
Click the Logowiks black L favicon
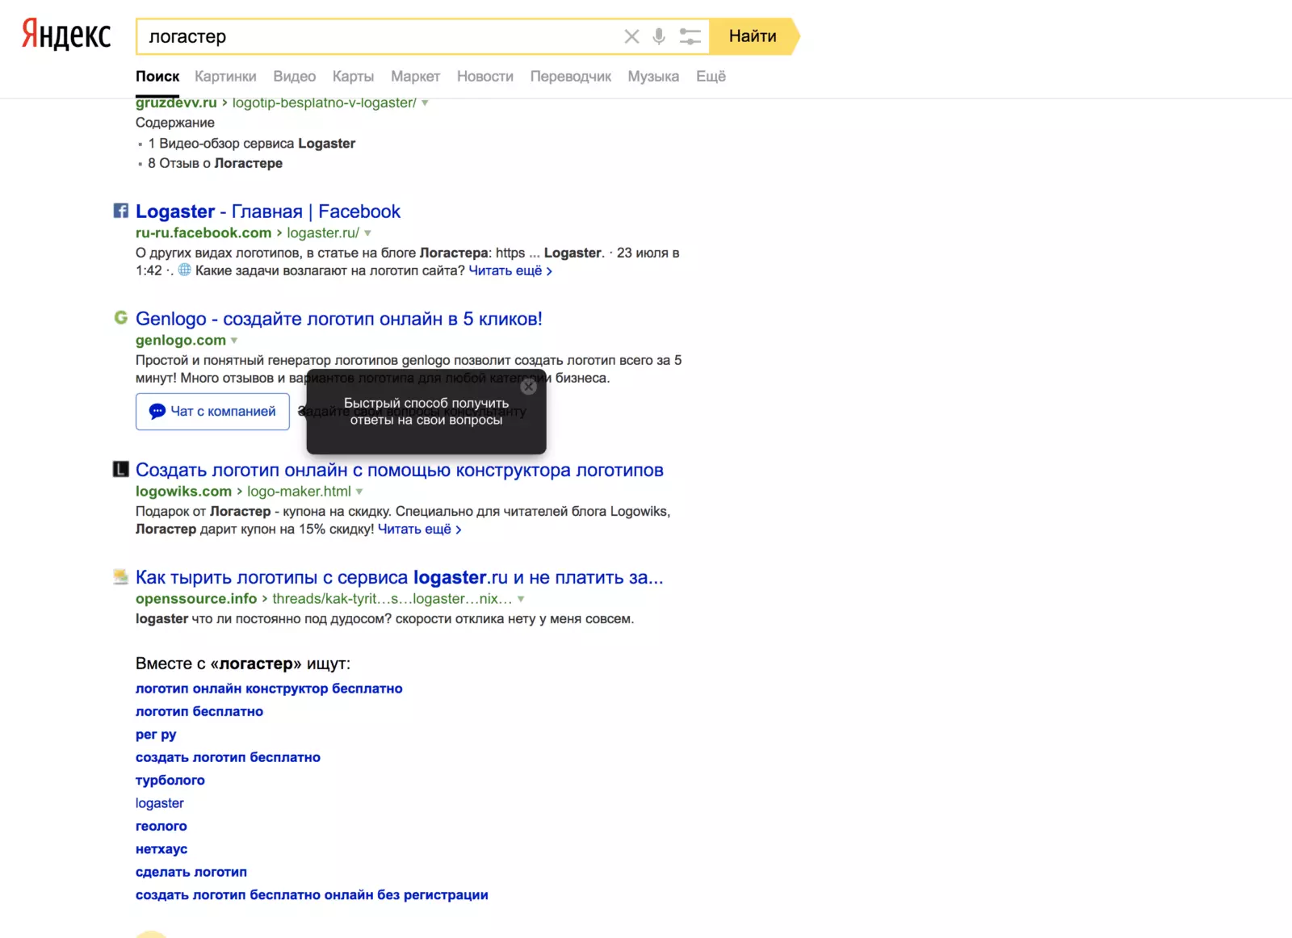tap(120, 469)
